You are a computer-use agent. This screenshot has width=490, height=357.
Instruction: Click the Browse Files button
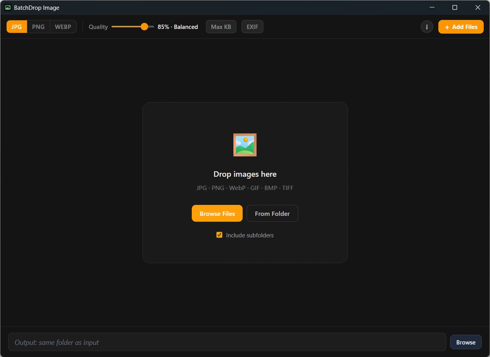point(217,213)
